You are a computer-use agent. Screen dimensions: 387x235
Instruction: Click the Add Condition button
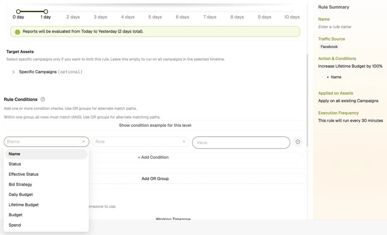point(153,157)
